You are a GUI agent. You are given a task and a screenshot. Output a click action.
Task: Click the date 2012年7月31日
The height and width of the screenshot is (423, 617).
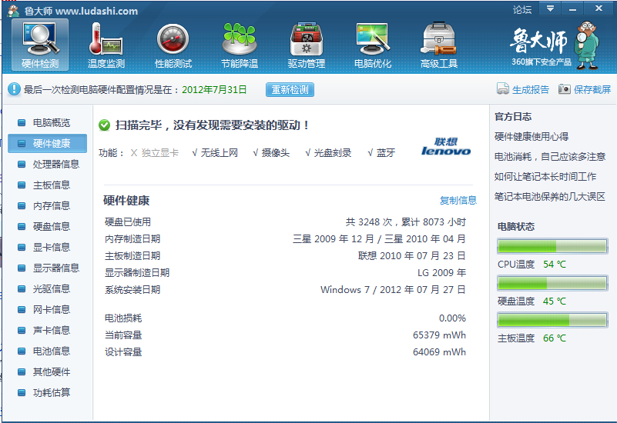coord(214,89)
